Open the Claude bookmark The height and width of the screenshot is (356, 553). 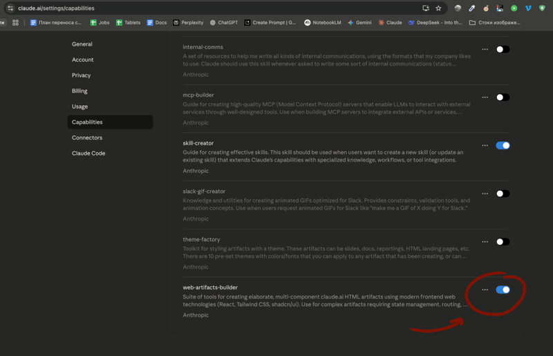tap(390, 23)
